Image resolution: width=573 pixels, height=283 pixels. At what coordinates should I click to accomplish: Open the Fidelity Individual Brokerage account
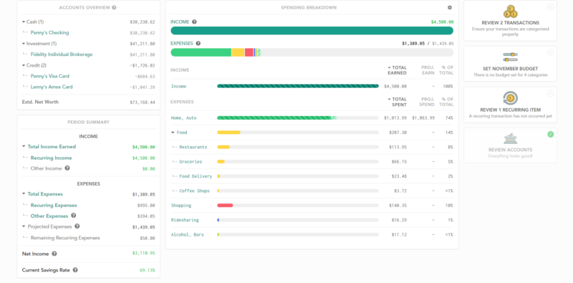click(62, 54)
